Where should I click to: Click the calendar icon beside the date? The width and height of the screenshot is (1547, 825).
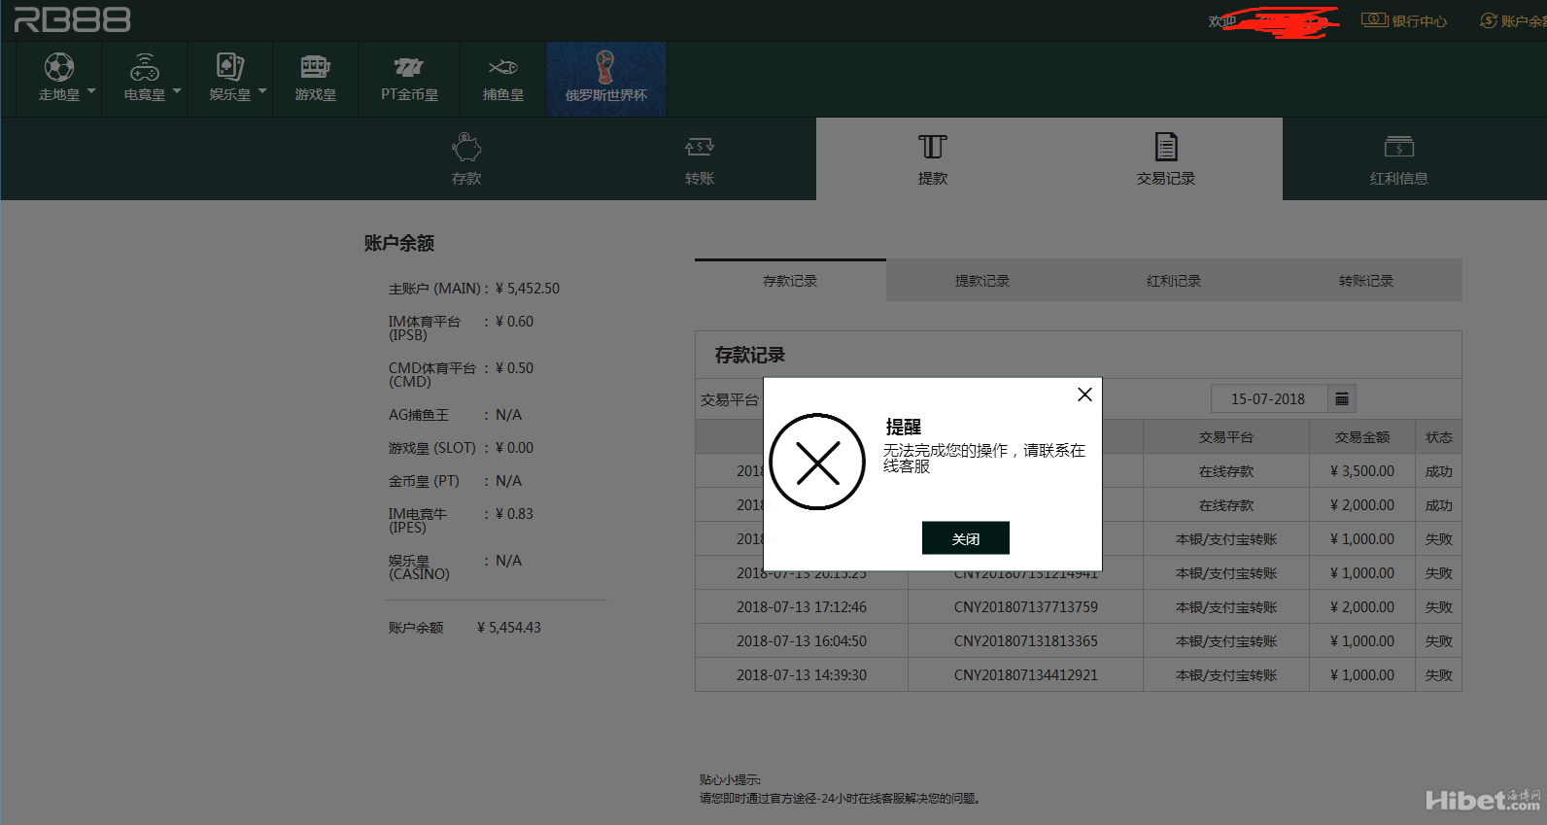(1342, 398)
